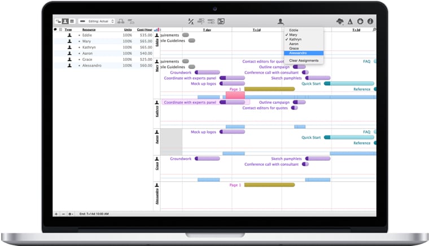Open the Editing: Actual dropdown
The width and height of the screenshot is (429, 246).
pos(97,21)
